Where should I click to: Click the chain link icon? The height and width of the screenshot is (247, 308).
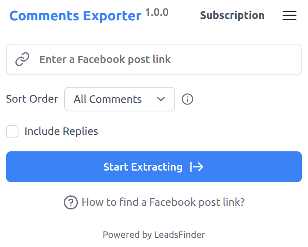[22, 59]
